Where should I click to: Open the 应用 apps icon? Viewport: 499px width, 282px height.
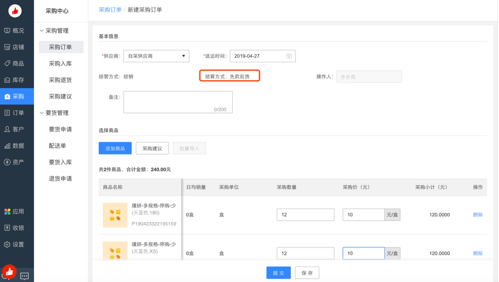tap(8, 212)
